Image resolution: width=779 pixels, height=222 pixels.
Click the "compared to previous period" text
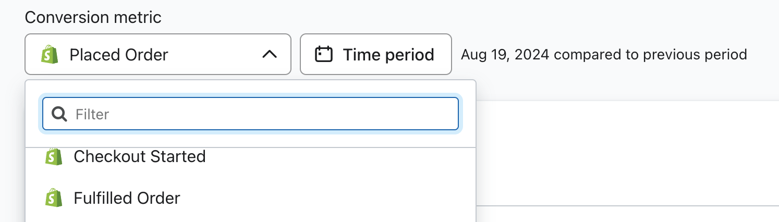click(650, 54)
